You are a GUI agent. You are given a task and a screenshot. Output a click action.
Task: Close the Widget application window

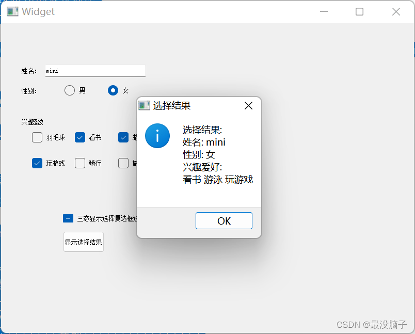pyautogui.click(x=395, y=11)
